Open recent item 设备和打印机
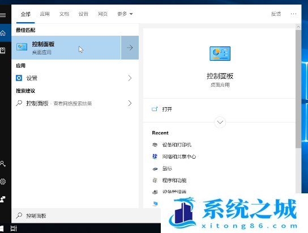308x233 pixels. point(177,145)
